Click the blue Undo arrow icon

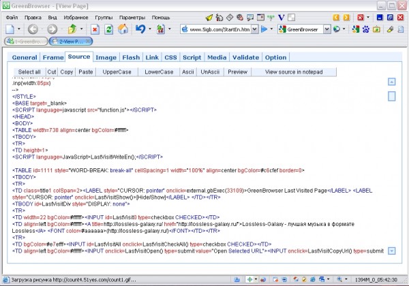click(140, 29)
